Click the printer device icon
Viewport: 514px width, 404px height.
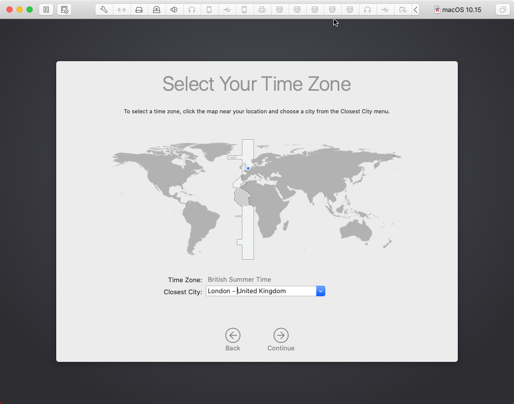(262, 9)
